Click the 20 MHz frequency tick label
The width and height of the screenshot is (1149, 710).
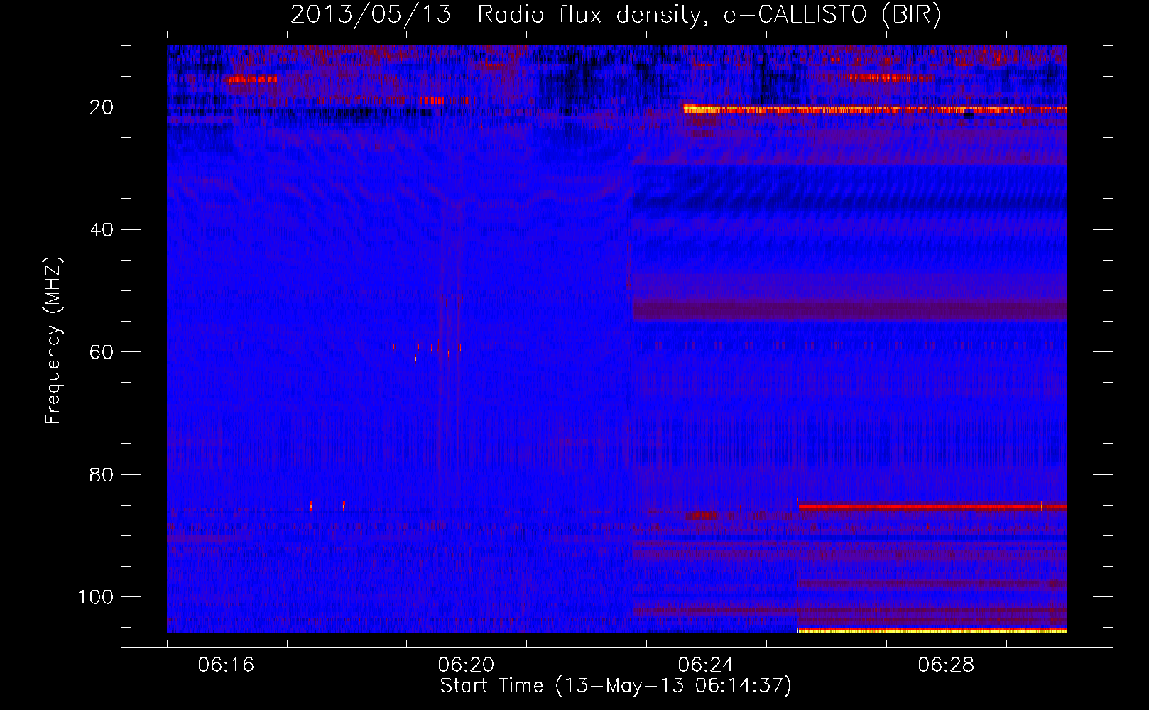click(x=102, y=107)
